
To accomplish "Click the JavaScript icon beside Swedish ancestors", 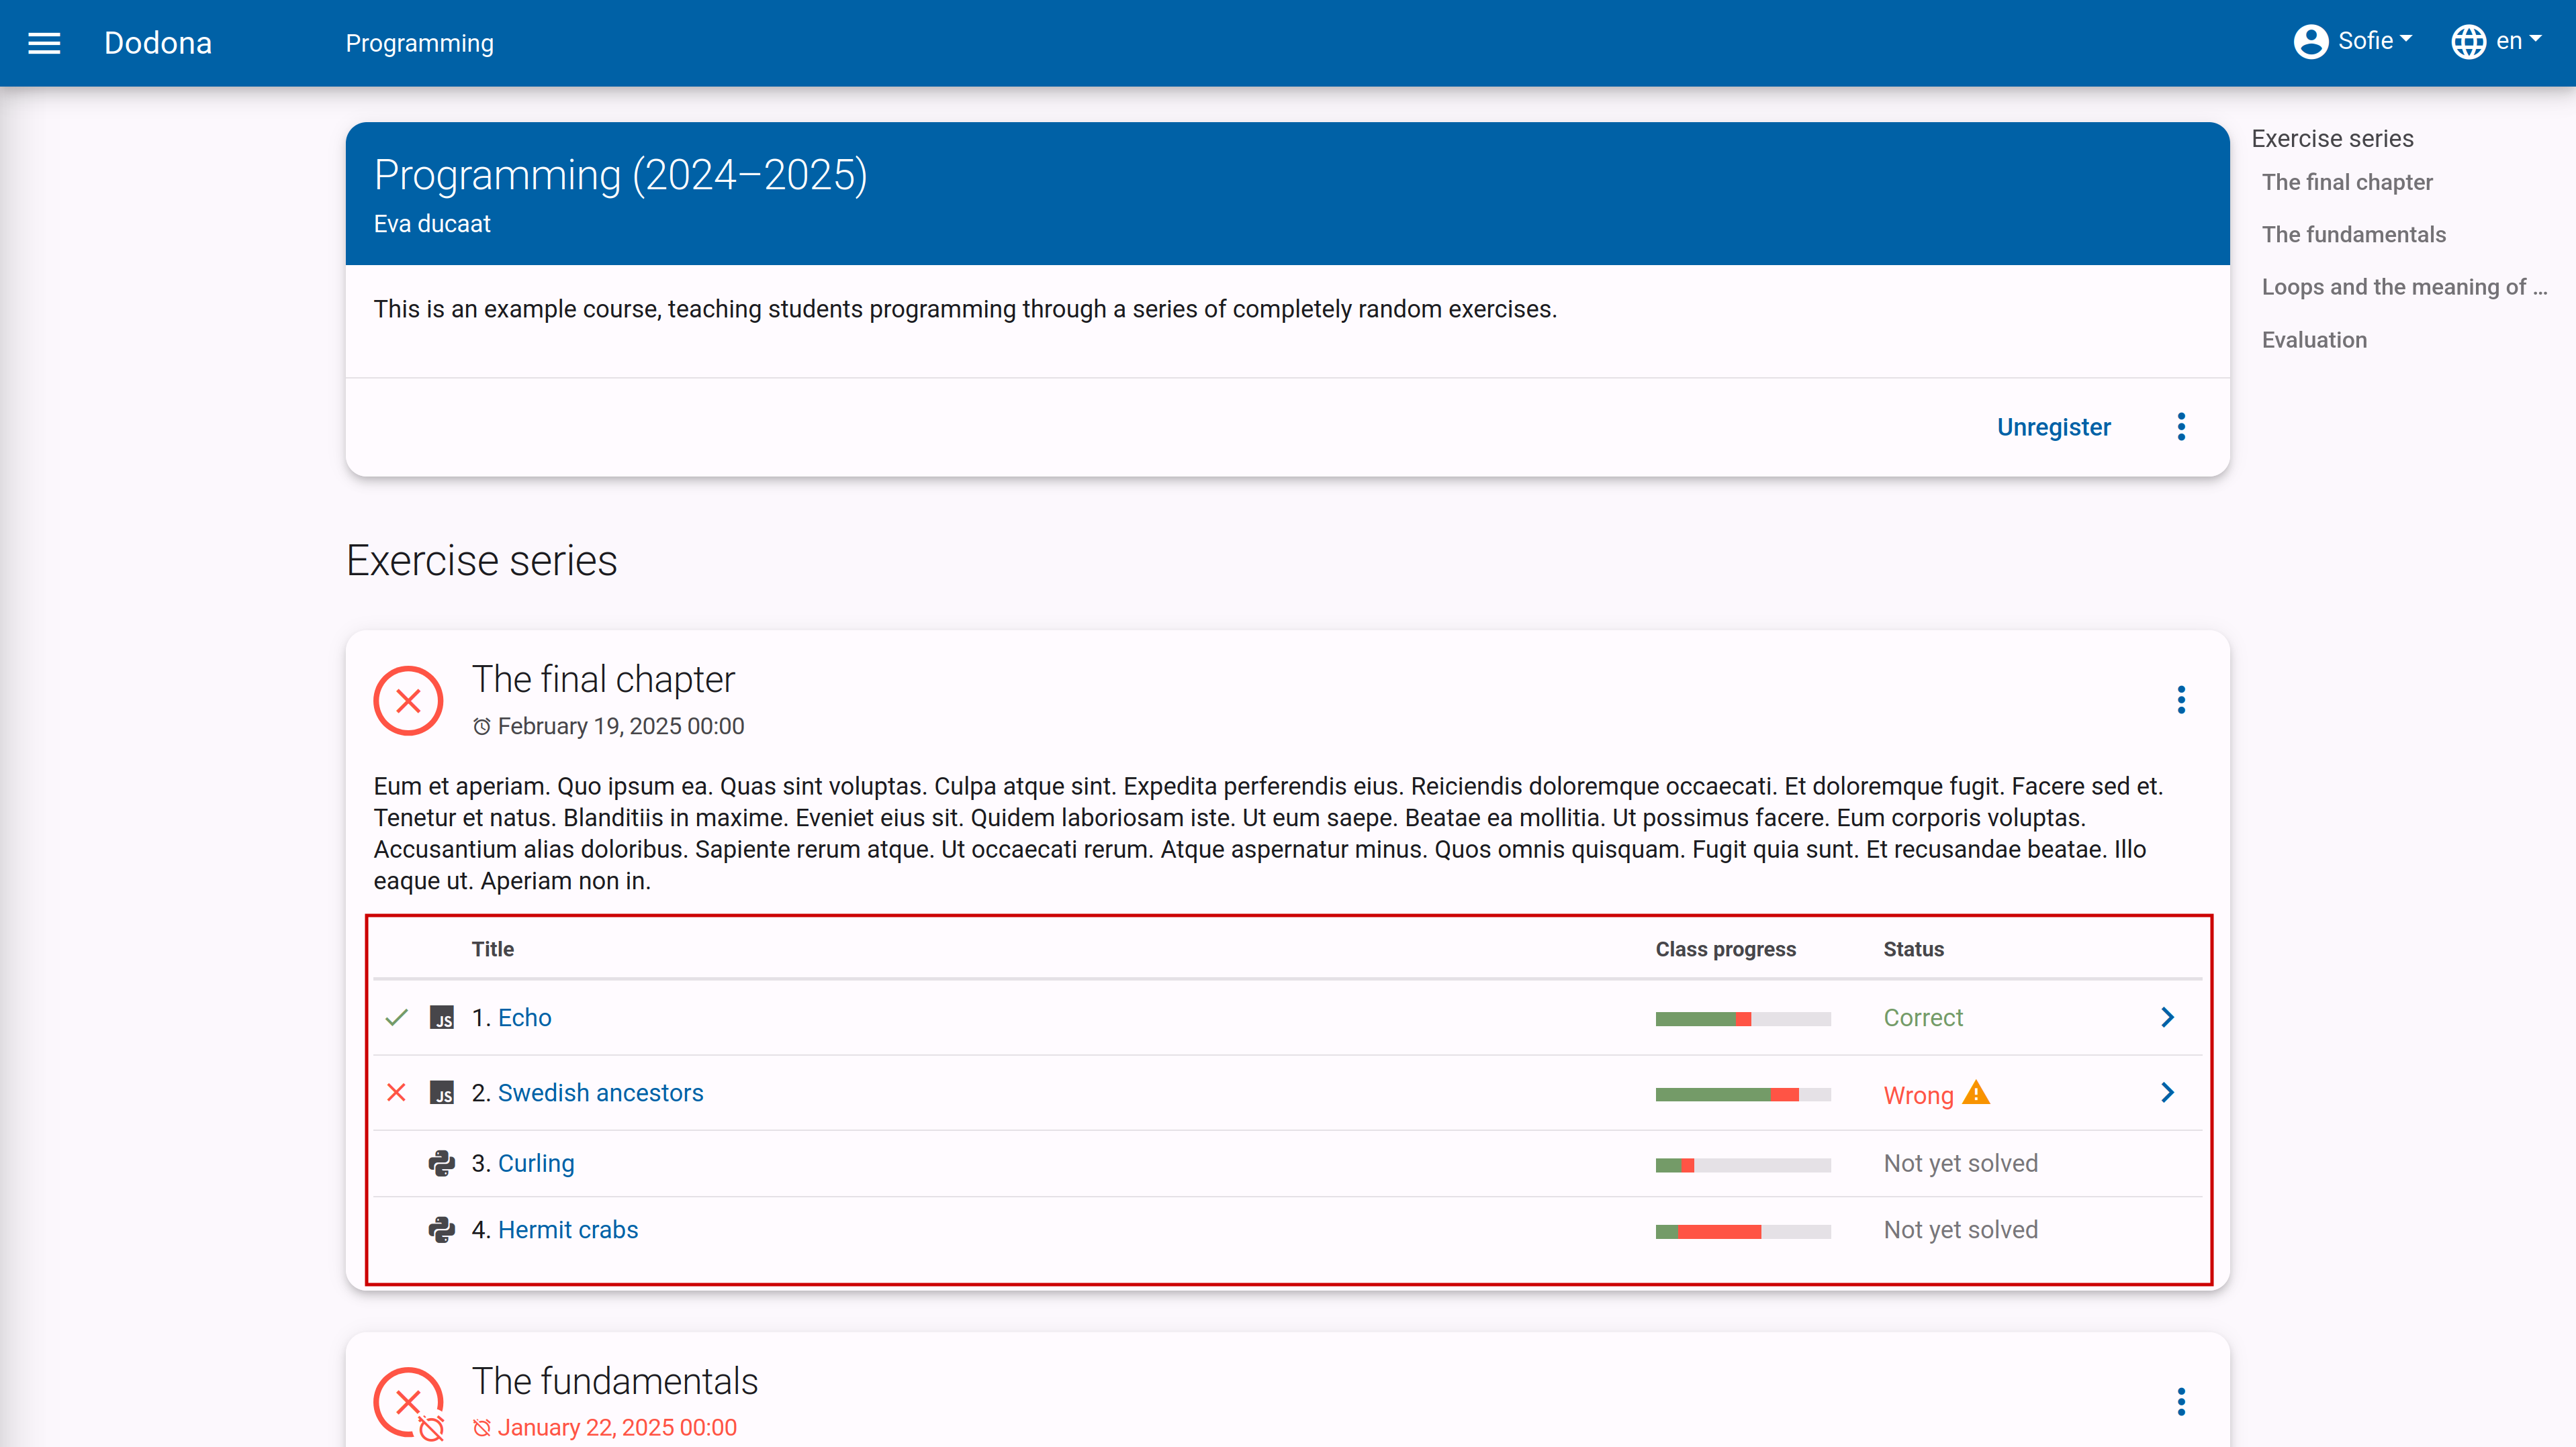I will (x=442, y=1092).
